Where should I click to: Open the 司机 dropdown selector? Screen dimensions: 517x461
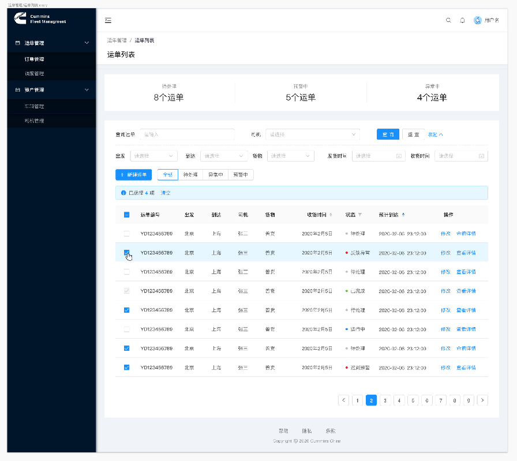pos(313,134)
